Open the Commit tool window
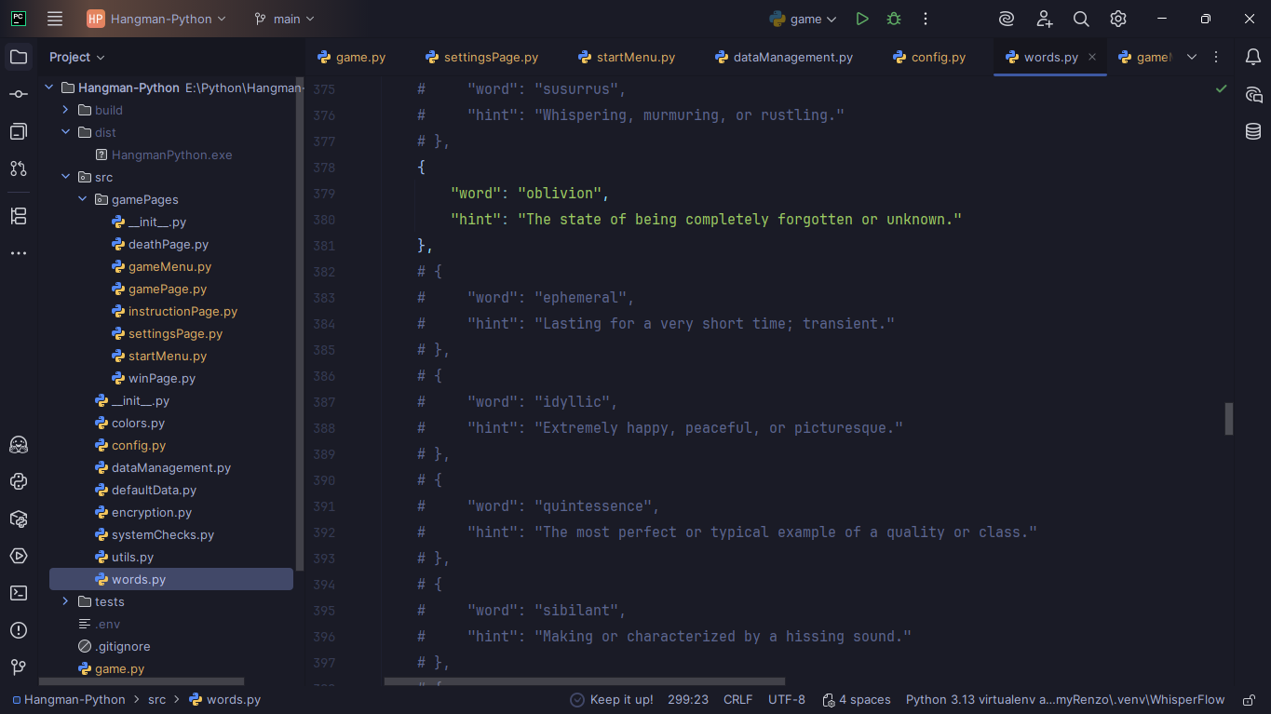This screenshot has width=1271, height=714. [19, 94]
